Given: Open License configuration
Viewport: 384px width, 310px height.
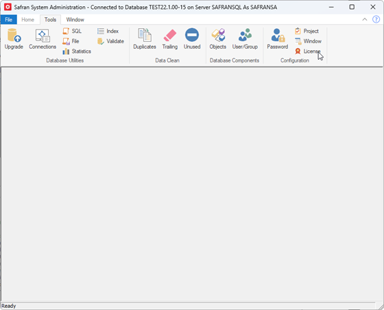Looking at the screenshot, I should (x=308, y=51).
